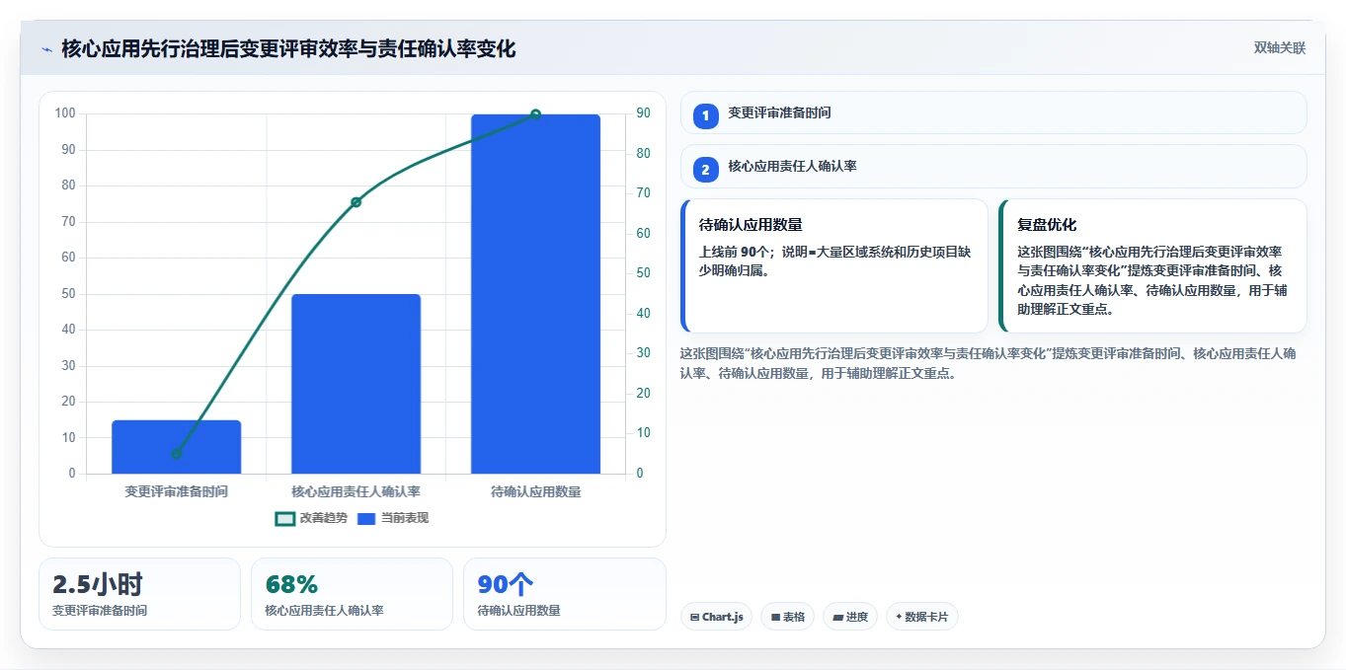The height and width of the screenshot is (670, 1346).
Task: Click the icon in the 表格 tag
Action: (x=775, y=618)
